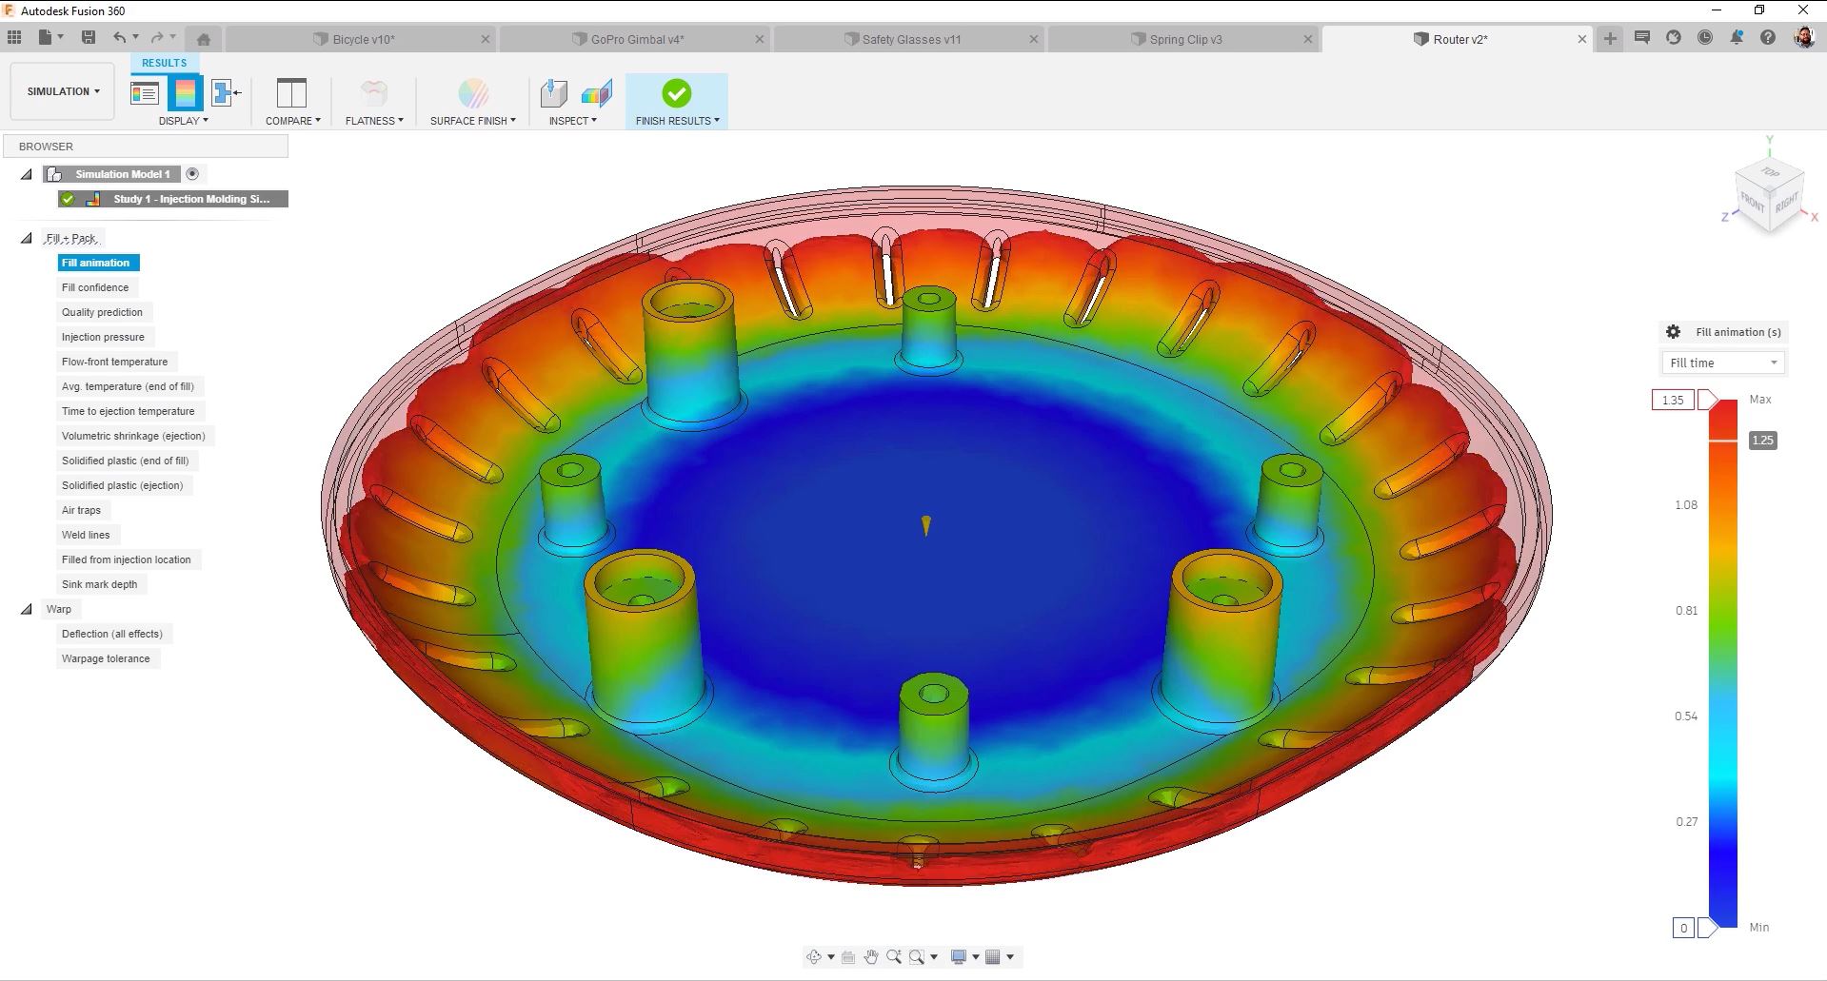Viewport: 1827px width, 981px height.
Task: Click the Surface Finish tool icon
Action: pyautogui.click(x=471, y=94)
